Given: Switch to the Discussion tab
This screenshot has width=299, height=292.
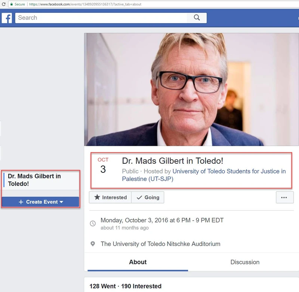Looking at the screenshot, I should [245, 262].
